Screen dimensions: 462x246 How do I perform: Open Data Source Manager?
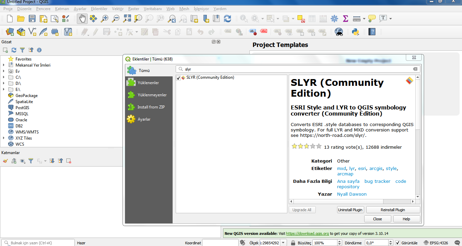(x=10, y=32)
